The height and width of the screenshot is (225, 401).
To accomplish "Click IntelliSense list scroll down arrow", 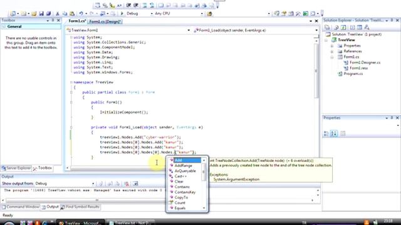I will coord(204,208).
